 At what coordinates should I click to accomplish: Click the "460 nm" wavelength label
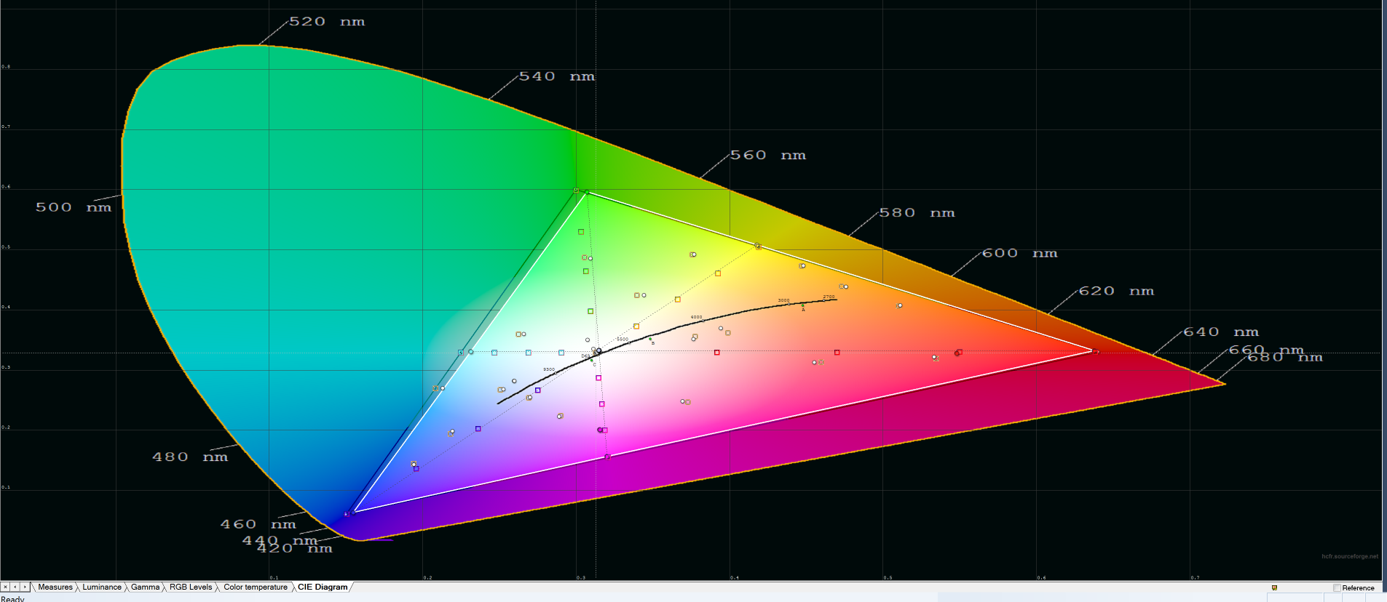(258, 524)
